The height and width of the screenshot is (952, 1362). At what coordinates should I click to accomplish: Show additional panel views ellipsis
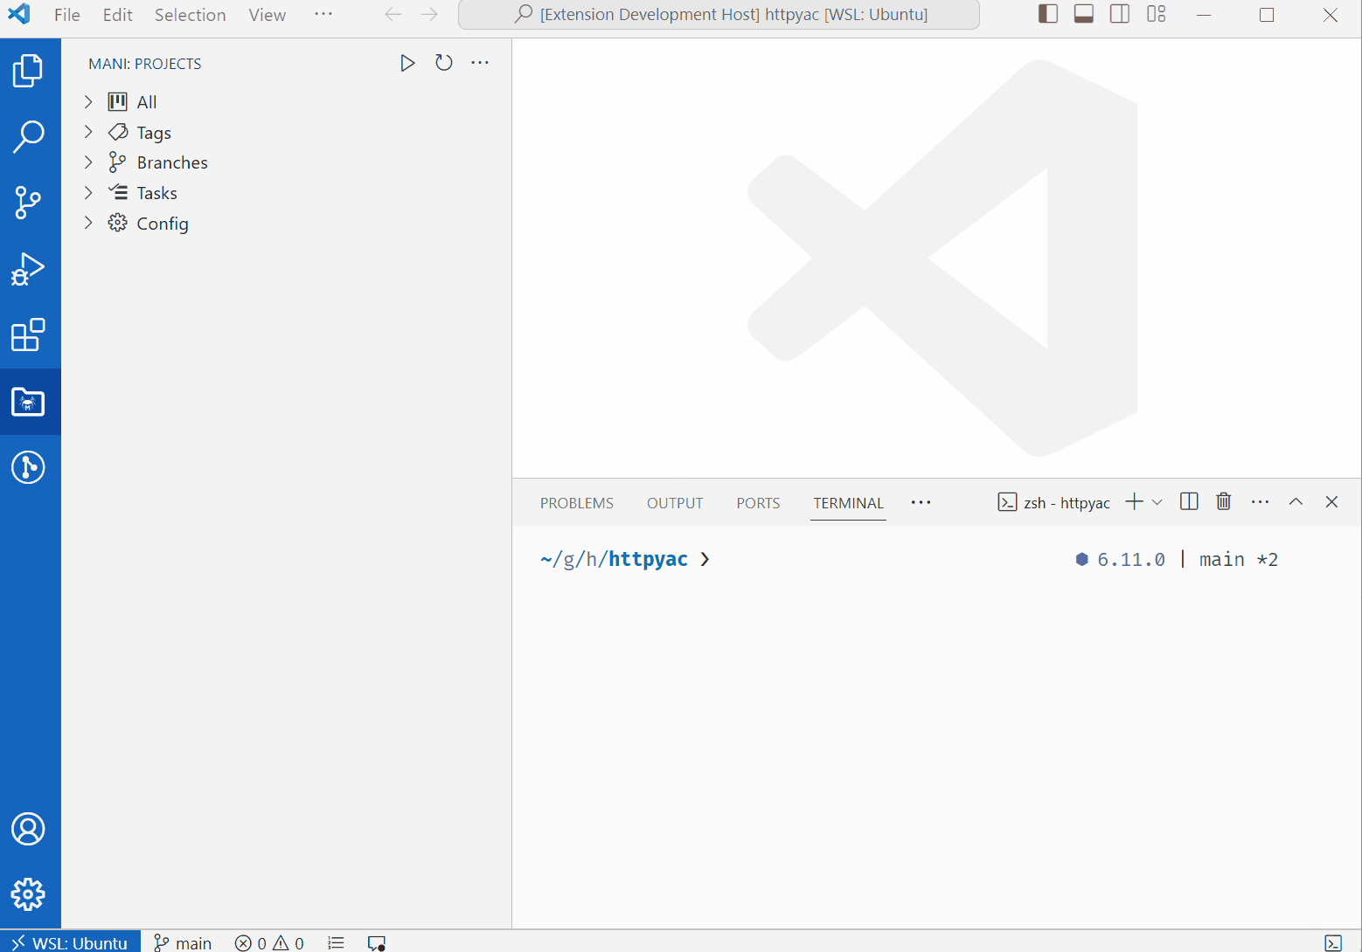pos(921,502)
